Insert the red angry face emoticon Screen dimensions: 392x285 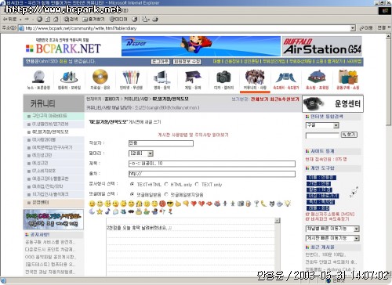tap(162, 204)
